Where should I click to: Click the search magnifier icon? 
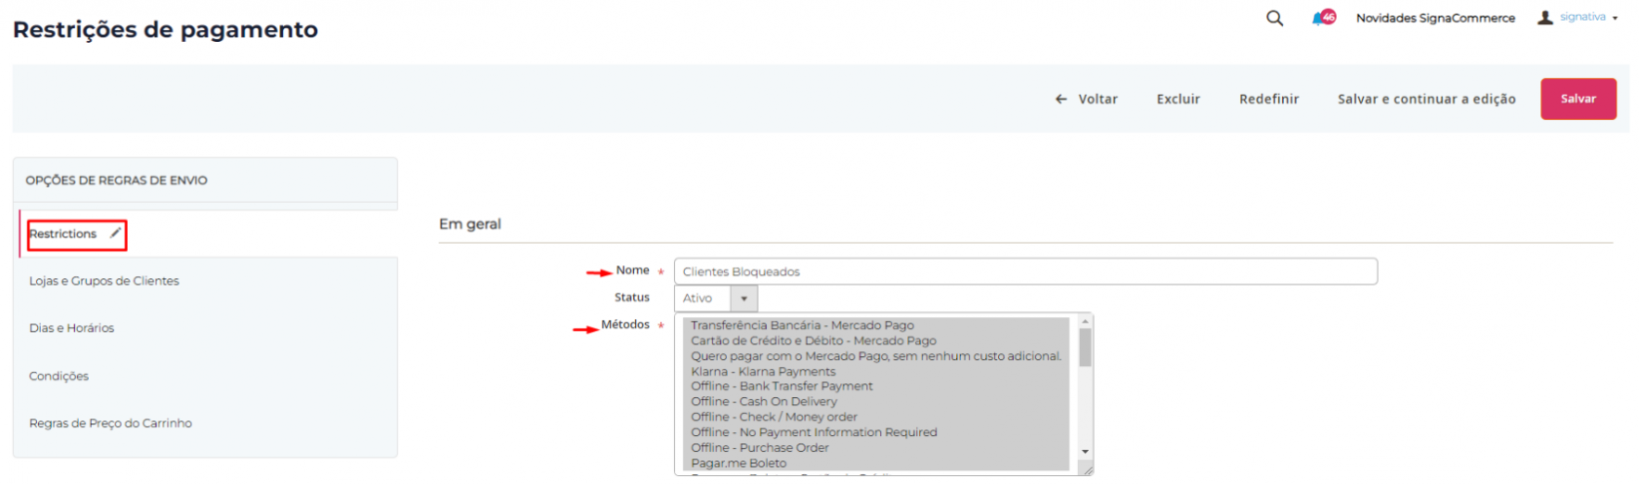1274,19
